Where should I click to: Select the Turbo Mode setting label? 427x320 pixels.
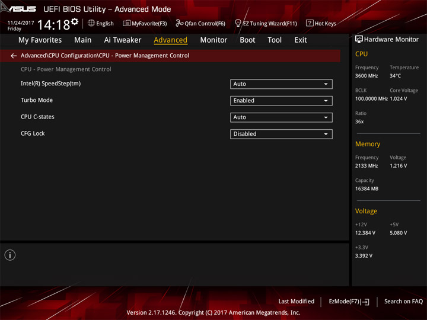(37, 100)
